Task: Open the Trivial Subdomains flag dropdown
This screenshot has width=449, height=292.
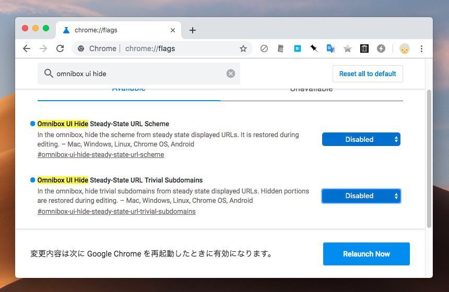Action: (361, 196)
